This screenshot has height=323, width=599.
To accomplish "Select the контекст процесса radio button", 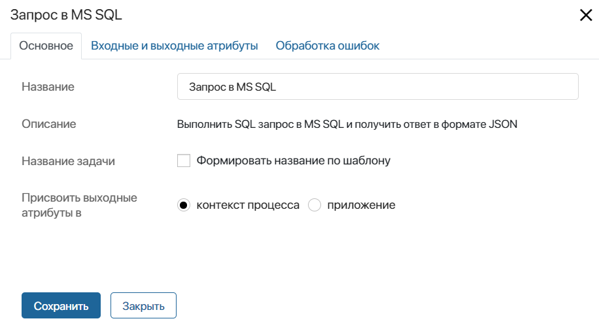I will coord(184,205).
